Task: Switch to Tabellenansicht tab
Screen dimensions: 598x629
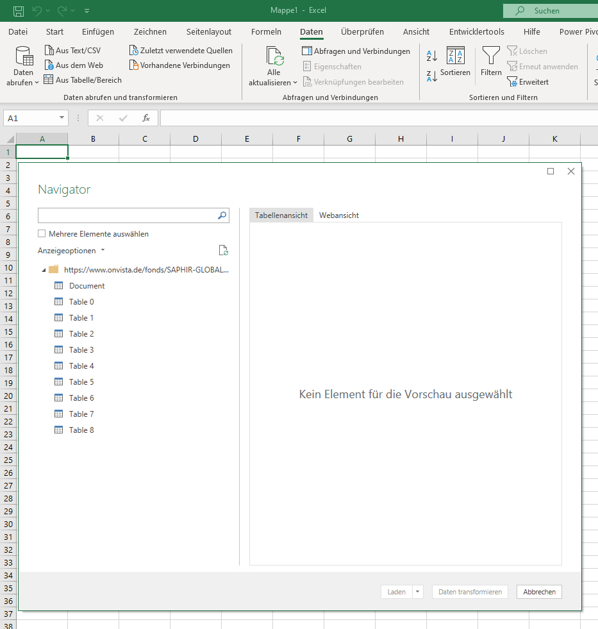Action: pyautogui.click(x=281, y=215)
